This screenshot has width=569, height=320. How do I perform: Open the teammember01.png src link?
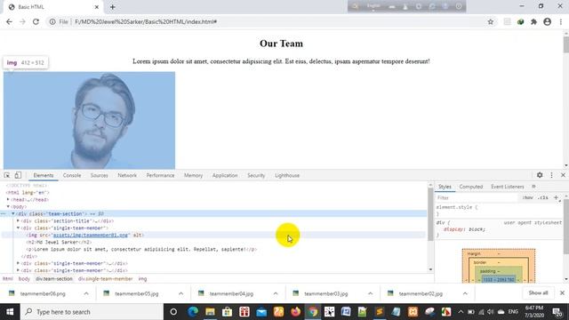[91, 235]
